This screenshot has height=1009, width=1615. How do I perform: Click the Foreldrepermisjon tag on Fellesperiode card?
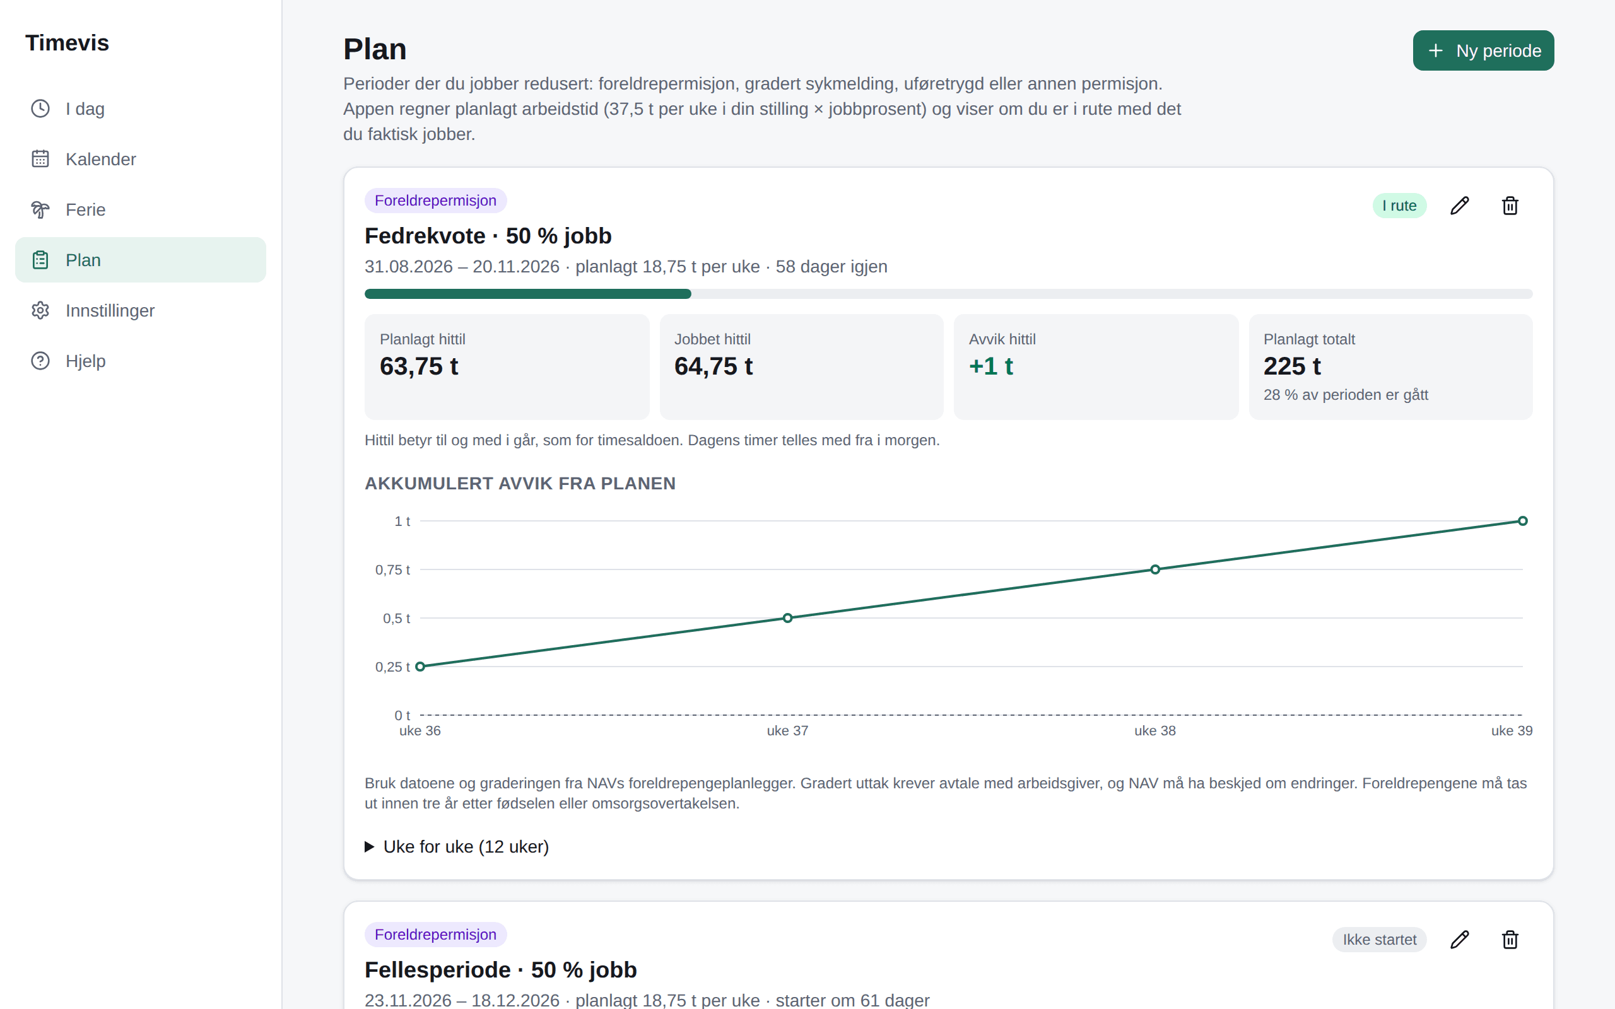click(435, 935)
